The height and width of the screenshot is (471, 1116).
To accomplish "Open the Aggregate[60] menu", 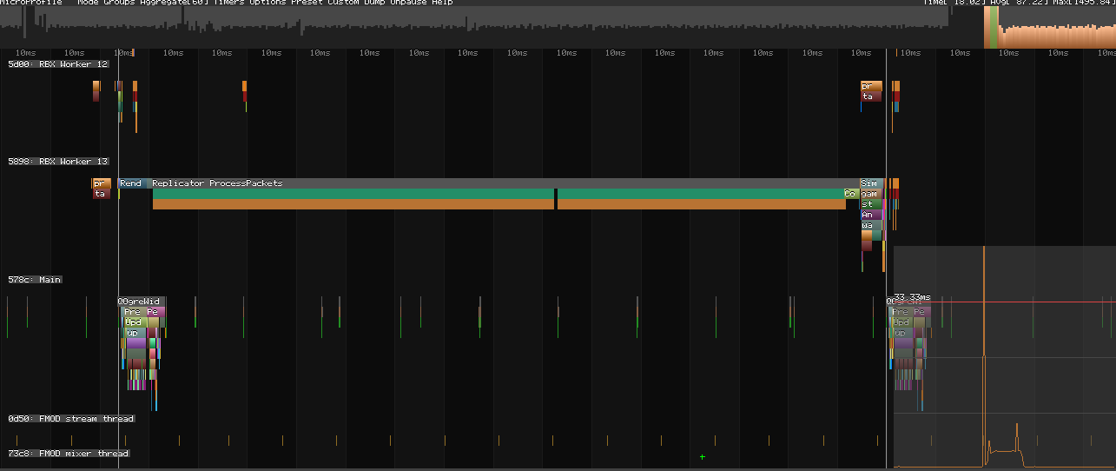I will pyautogui.click(x=174, y=3).
